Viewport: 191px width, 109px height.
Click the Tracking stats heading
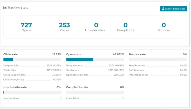18,8
